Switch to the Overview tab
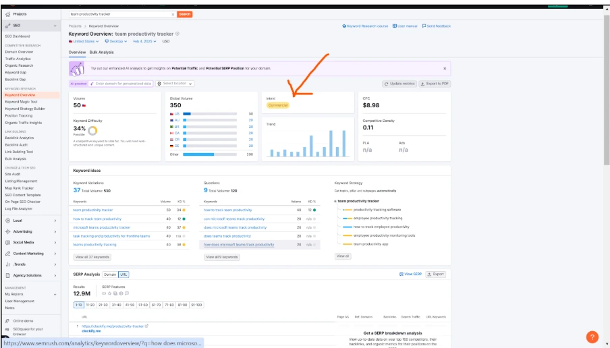 tap(77, 52)
